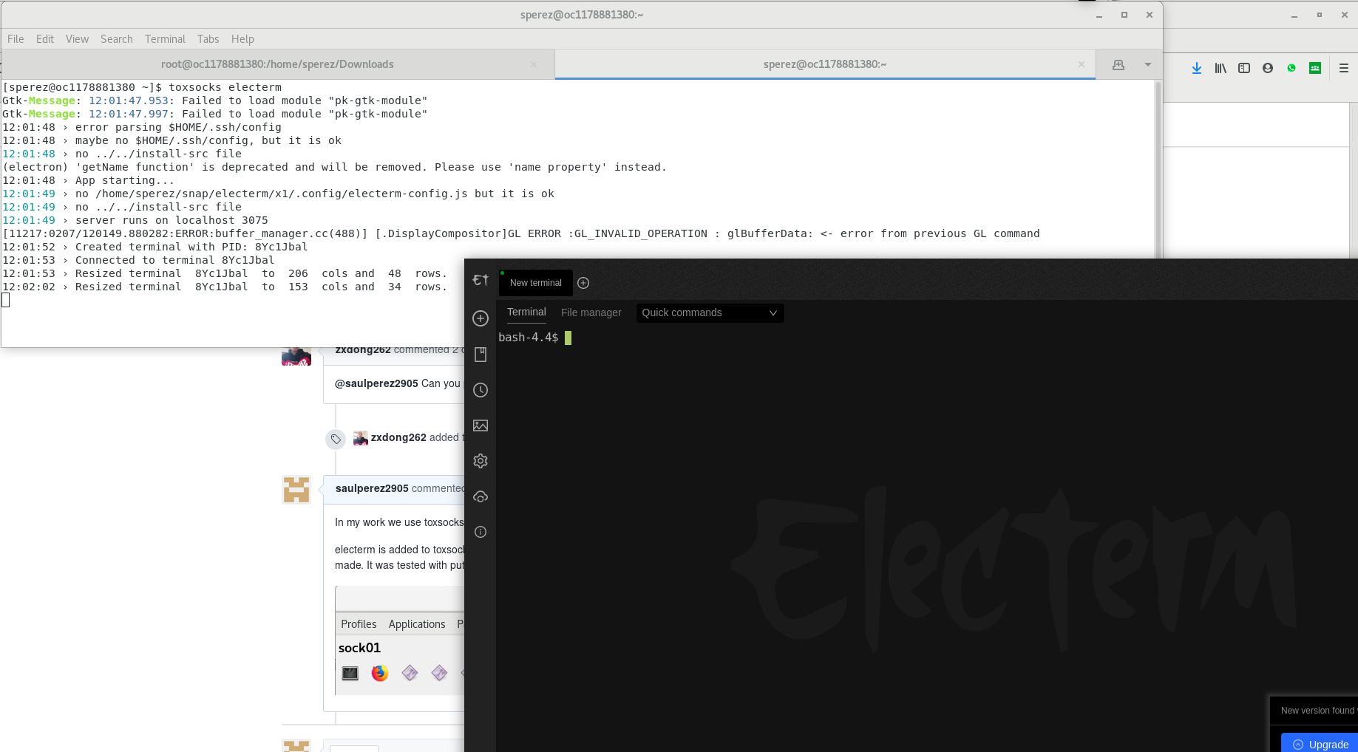Click 'Connected to terminal 8Yc1Jbal' line

coord(174,260)
